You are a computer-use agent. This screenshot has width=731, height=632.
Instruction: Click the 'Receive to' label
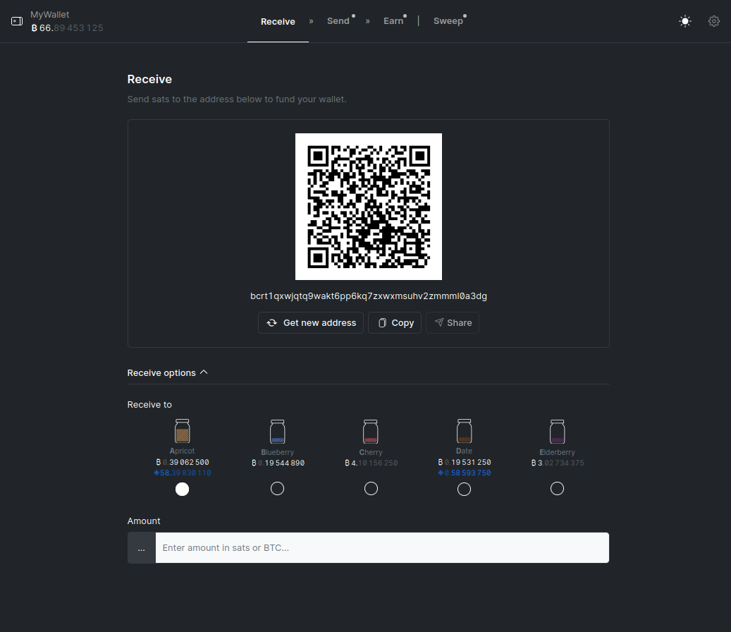pos(149,405)
